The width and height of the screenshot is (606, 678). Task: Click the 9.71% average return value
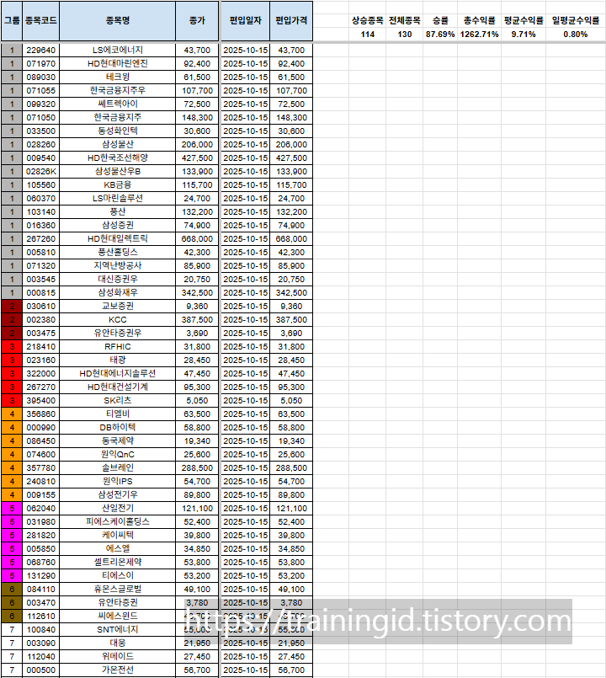pyautogui.click(x=524, y=35)
